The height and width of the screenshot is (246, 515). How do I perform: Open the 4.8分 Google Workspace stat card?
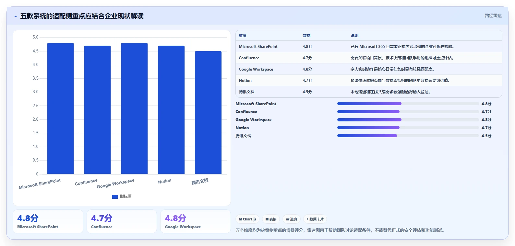click(196, 221)
